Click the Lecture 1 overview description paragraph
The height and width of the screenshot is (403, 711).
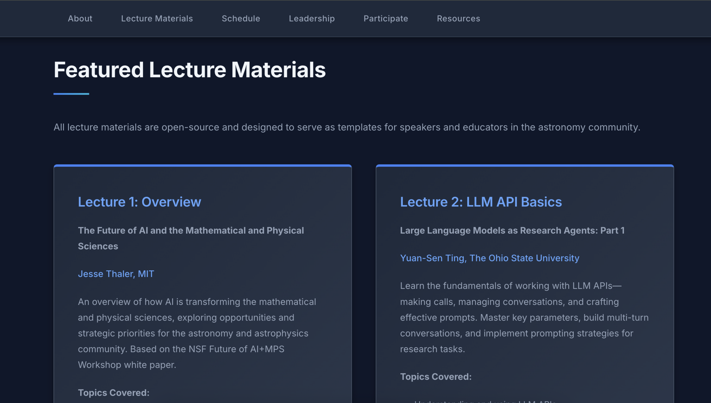pyautogui.click(x=196, y=333)
